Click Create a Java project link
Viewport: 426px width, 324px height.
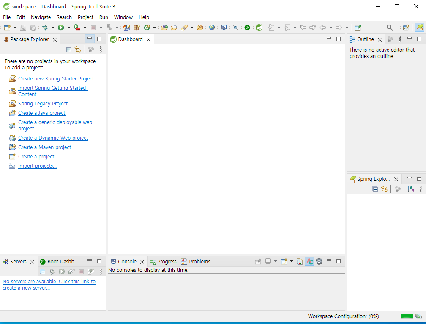tap(41, 113)
